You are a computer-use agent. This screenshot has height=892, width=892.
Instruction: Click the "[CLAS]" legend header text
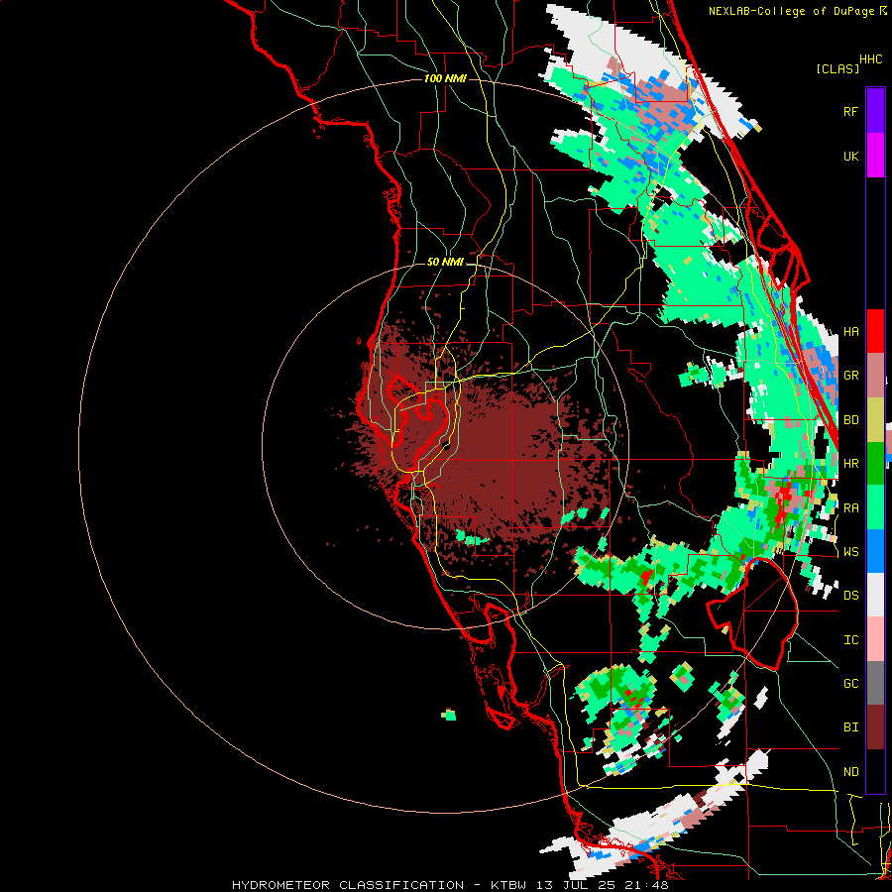click(x=837, y=68)
